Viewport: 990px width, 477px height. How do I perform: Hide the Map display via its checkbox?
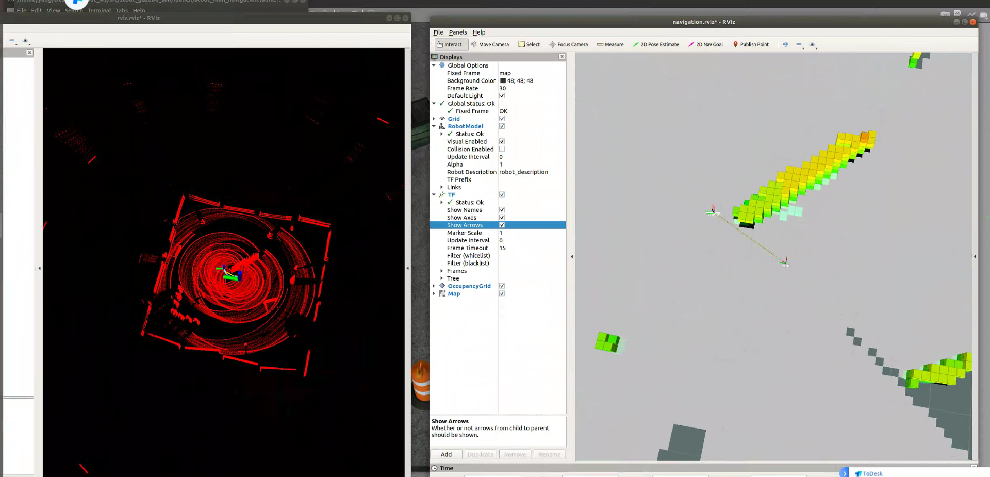coord(502,293)
